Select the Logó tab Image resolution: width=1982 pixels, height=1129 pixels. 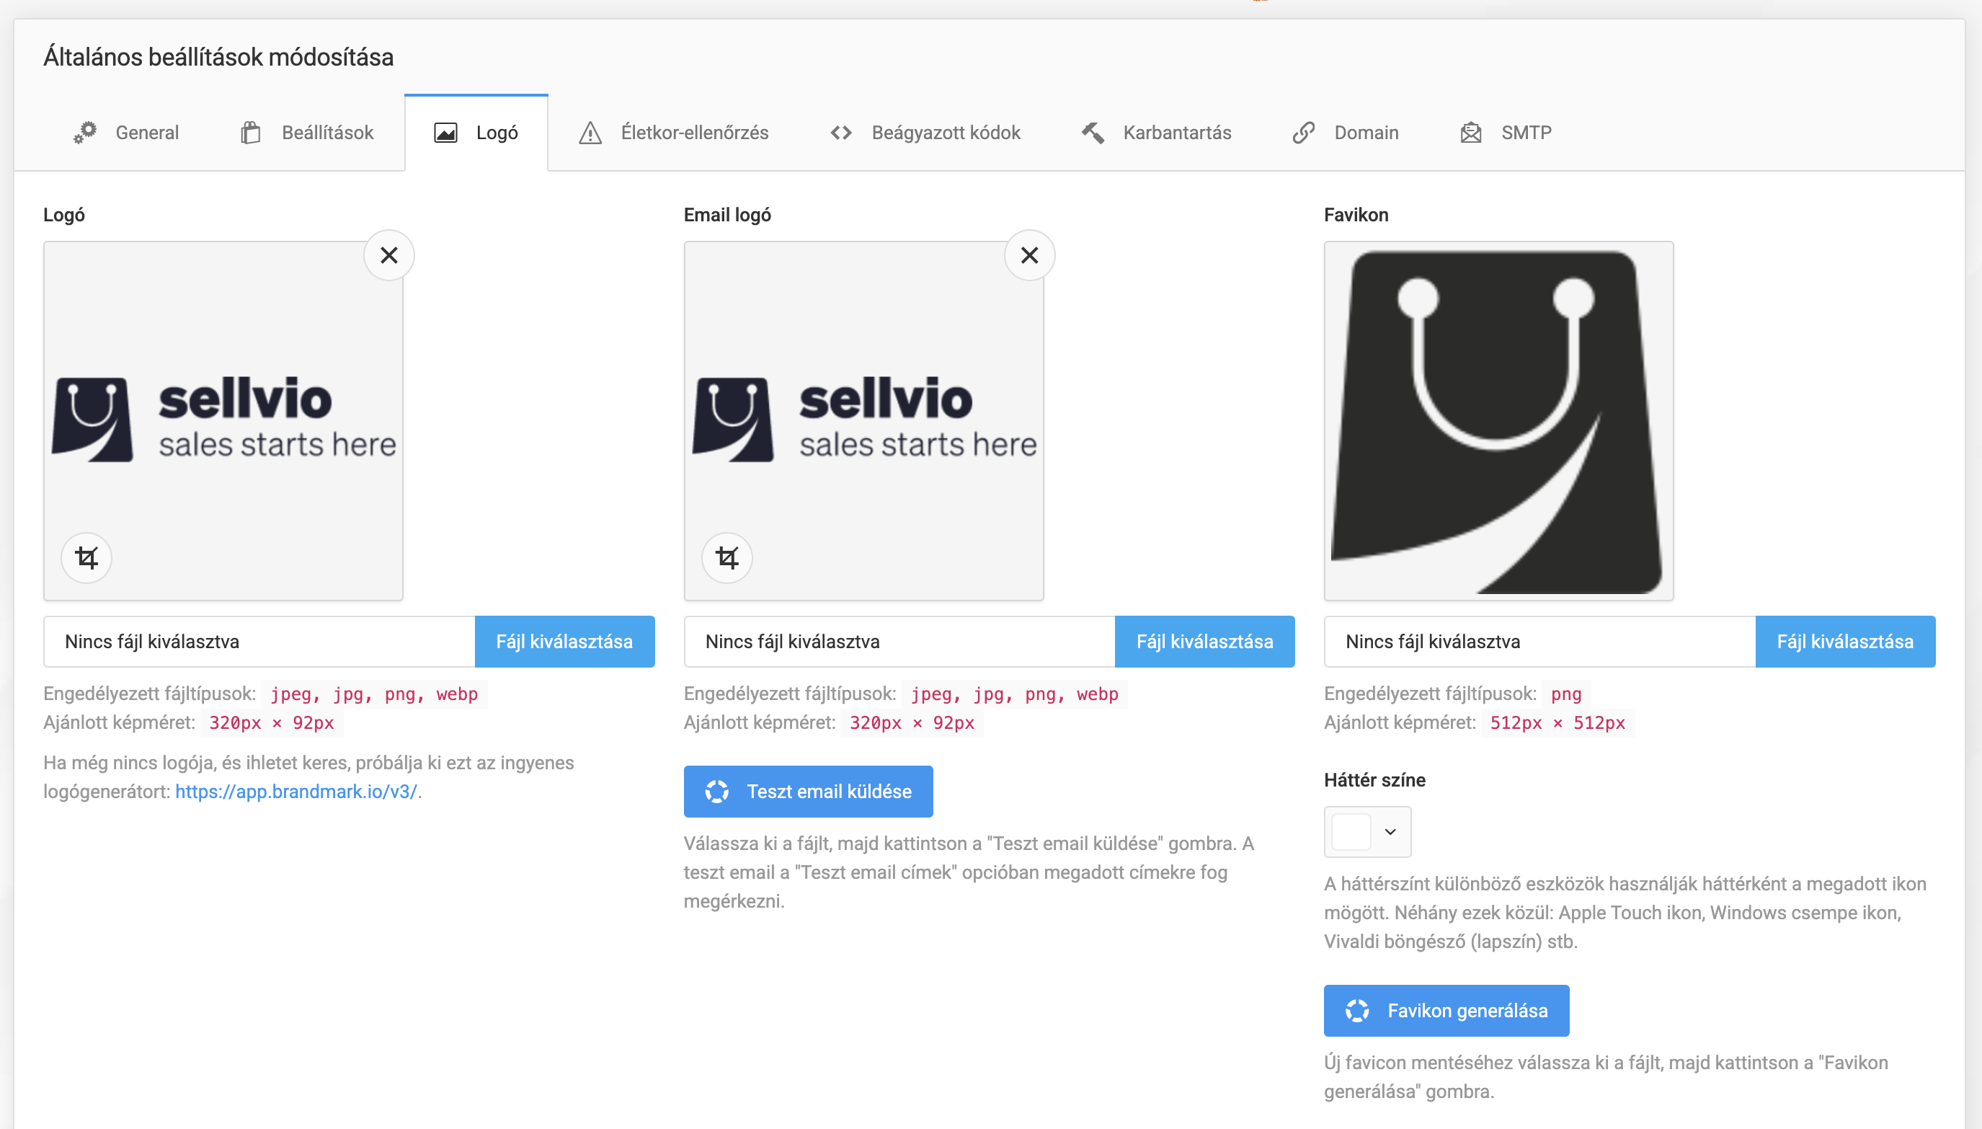476,133
